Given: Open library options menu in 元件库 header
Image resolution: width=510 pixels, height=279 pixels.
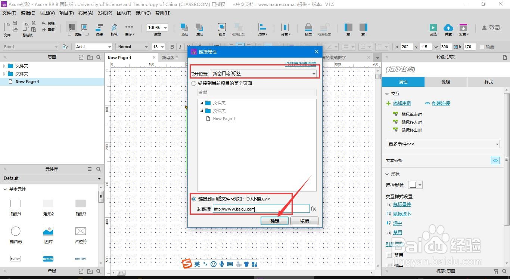Looking at the screenshot, I should click(90, 169).
